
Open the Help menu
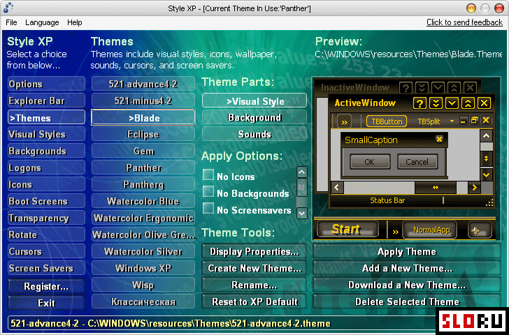coord(75,22)
